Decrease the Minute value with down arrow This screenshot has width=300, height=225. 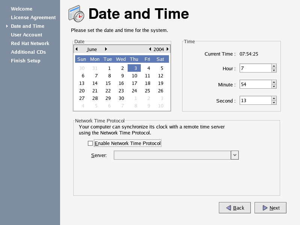point(274,86)
